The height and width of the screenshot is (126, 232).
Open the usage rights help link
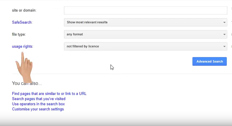22,46
